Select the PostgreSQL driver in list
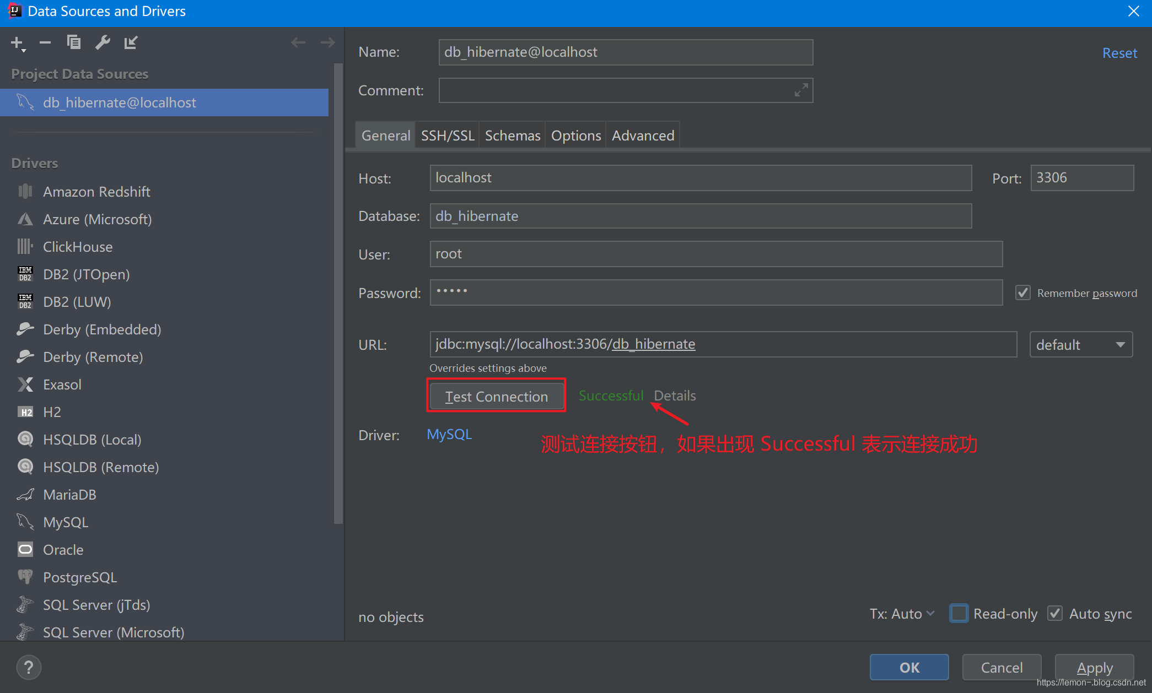The width and height of the screenshot is (1152, 693). click(x=80, y=577)
